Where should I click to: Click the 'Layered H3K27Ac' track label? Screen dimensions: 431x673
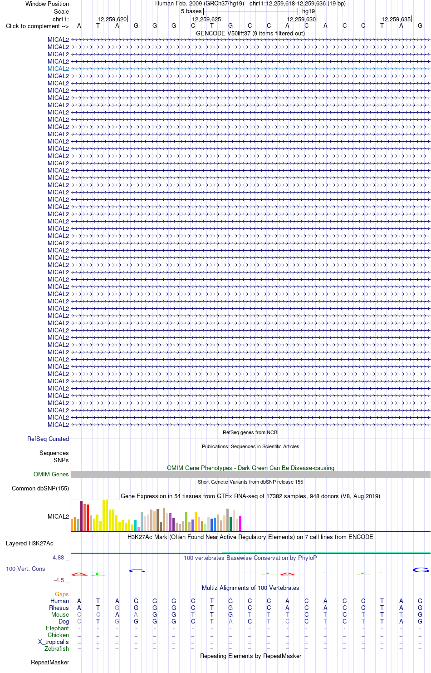(x=29, y=543)
